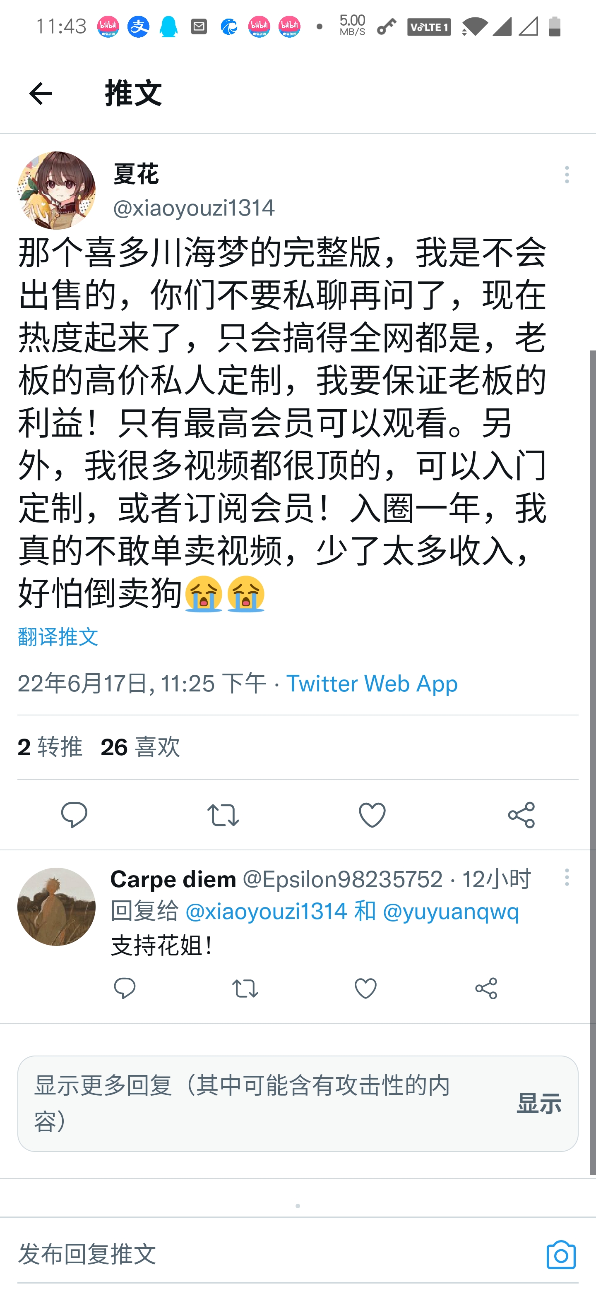The width and height of the screenshot is (596, 1291).
Task: Like the main tweet with the heart icon
Action: pos(372,815)
